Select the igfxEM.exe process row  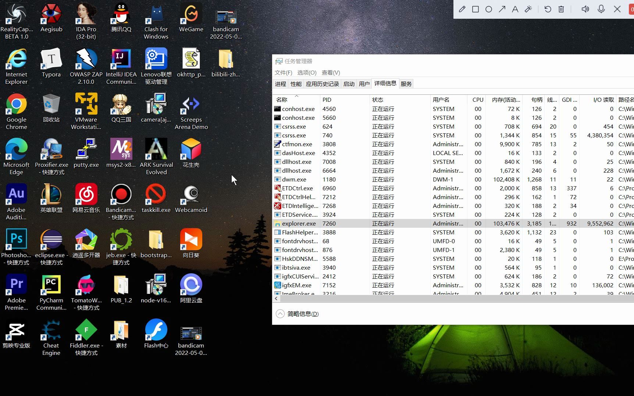453,285
